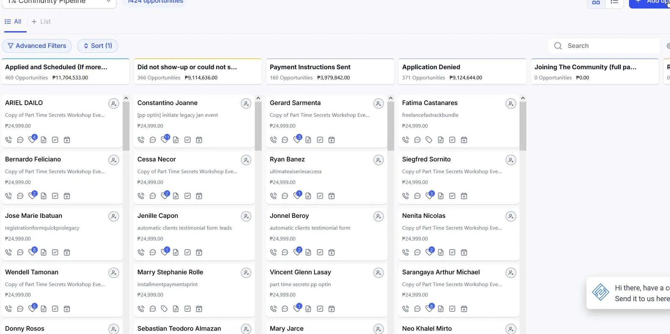Open tags icon on Cessa Necor card
This screenshot has height=334, width=670.
[x=165, y=196]
